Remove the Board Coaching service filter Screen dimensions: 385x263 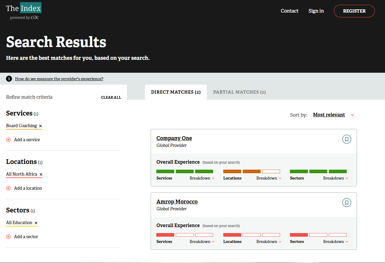pyautogui.click(x=40, y=126)
